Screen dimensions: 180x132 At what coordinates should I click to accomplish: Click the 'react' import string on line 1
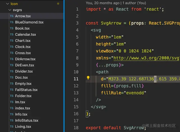[x=153, y=9]
